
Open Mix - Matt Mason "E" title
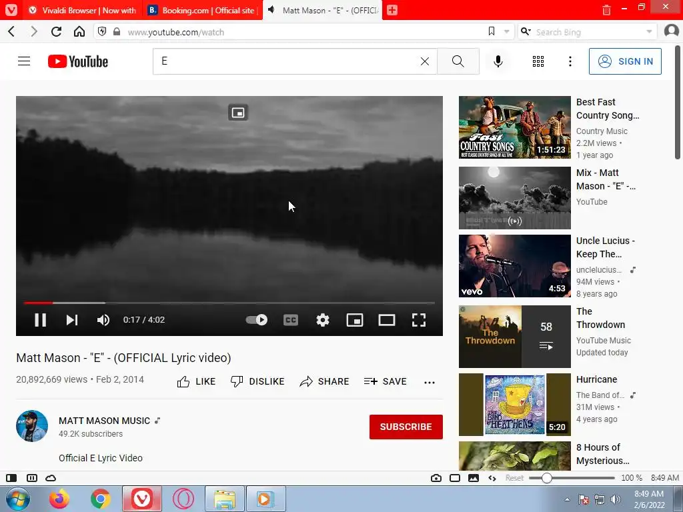(x=606, y=179)
